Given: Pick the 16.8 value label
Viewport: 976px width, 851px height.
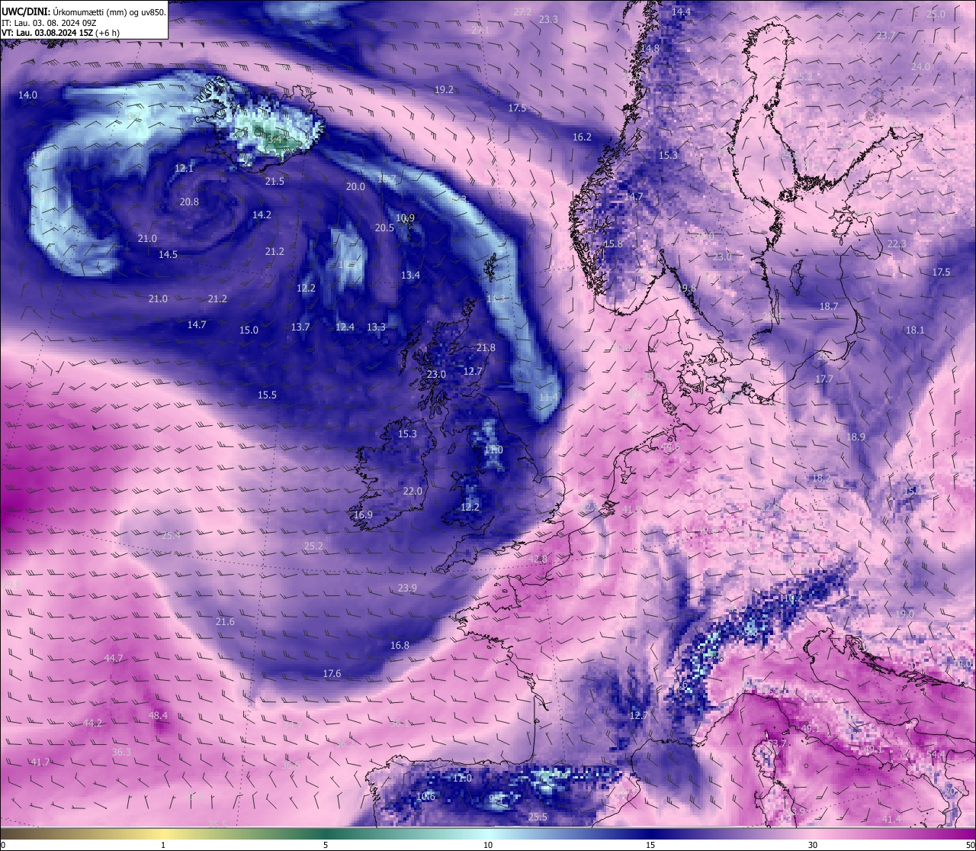Looking at the screenshot, I should [400, 645].
